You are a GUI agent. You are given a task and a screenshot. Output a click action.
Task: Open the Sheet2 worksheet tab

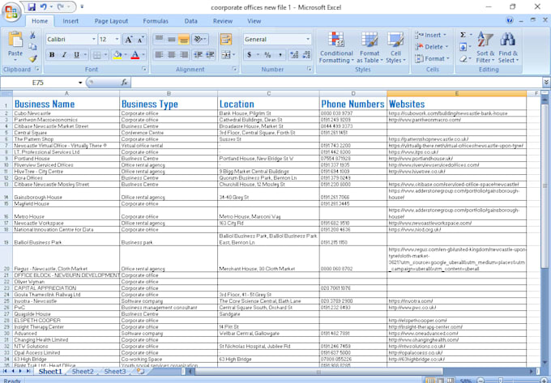[x=83, y=372]
